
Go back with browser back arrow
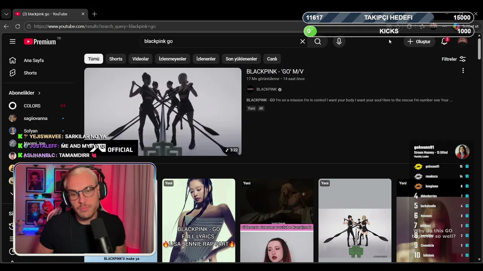6,26
